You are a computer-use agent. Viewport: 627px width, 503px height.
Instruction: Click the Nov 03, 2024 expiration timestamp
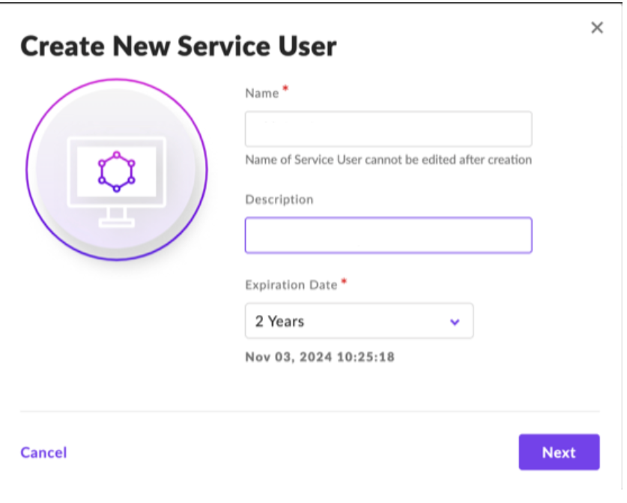coord(320,357)
